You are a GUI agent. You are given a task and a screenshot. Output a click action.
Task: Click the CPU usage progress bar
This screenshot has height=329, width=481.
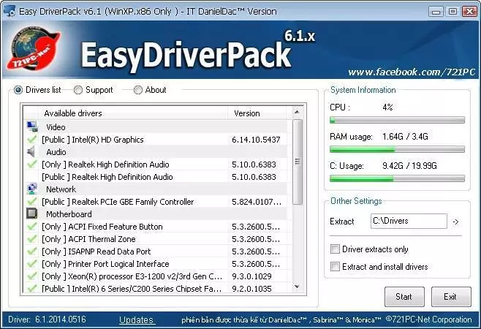[x=397, y=120]
